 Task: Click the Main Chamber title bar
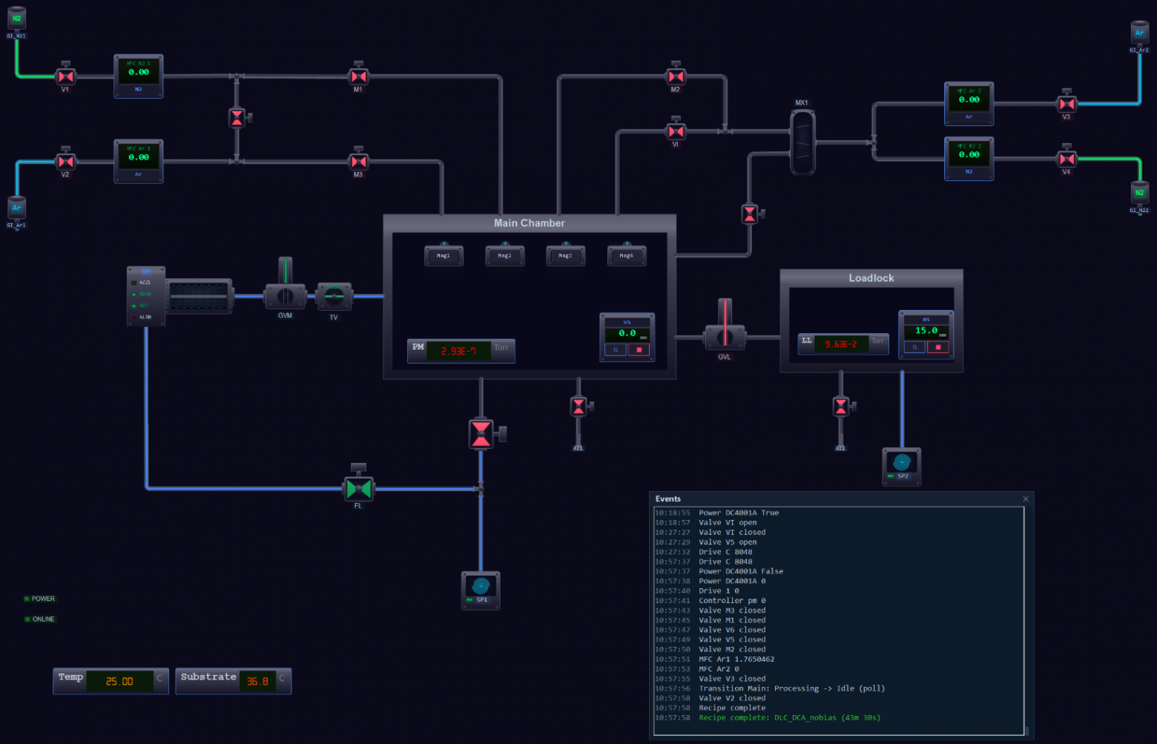(x=530, y=223)
